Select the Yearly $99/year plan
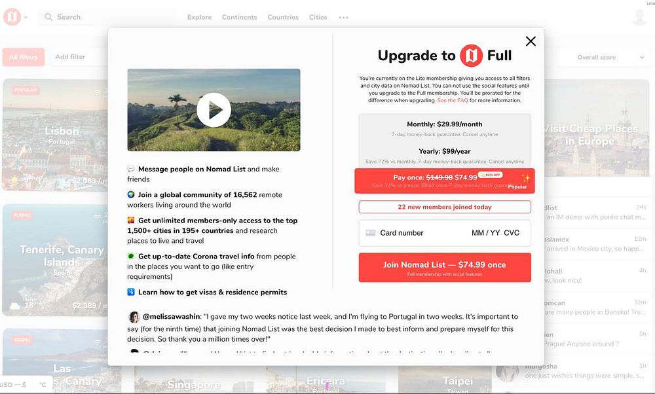Screen dimensions: 655x394 [x=445, y=156]
